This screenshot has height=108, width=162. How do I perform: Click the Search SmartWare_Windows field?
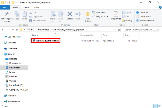pos(141,30)
